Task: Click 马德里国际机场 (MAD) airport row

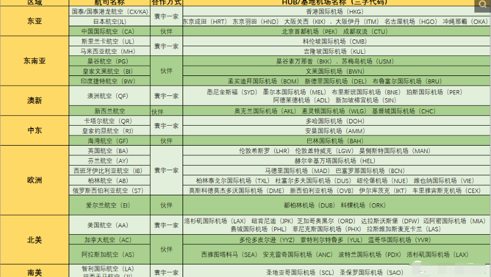Action: click(x=336, y=171)
